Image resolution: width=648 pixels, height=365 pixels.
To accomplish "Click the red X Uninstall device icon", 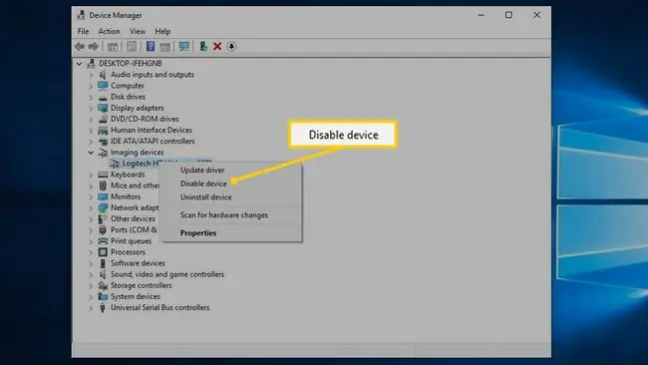I will tap(217, 46).
